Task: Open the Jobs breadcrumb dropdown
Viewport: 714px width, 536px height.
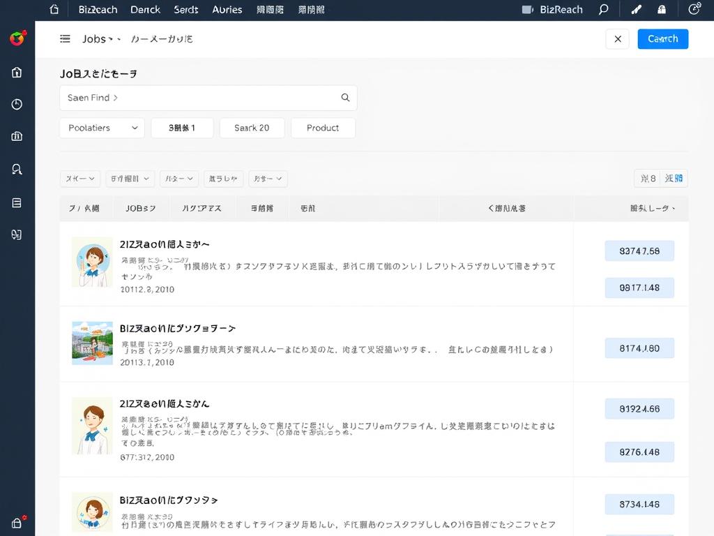Action: [101, 39]
